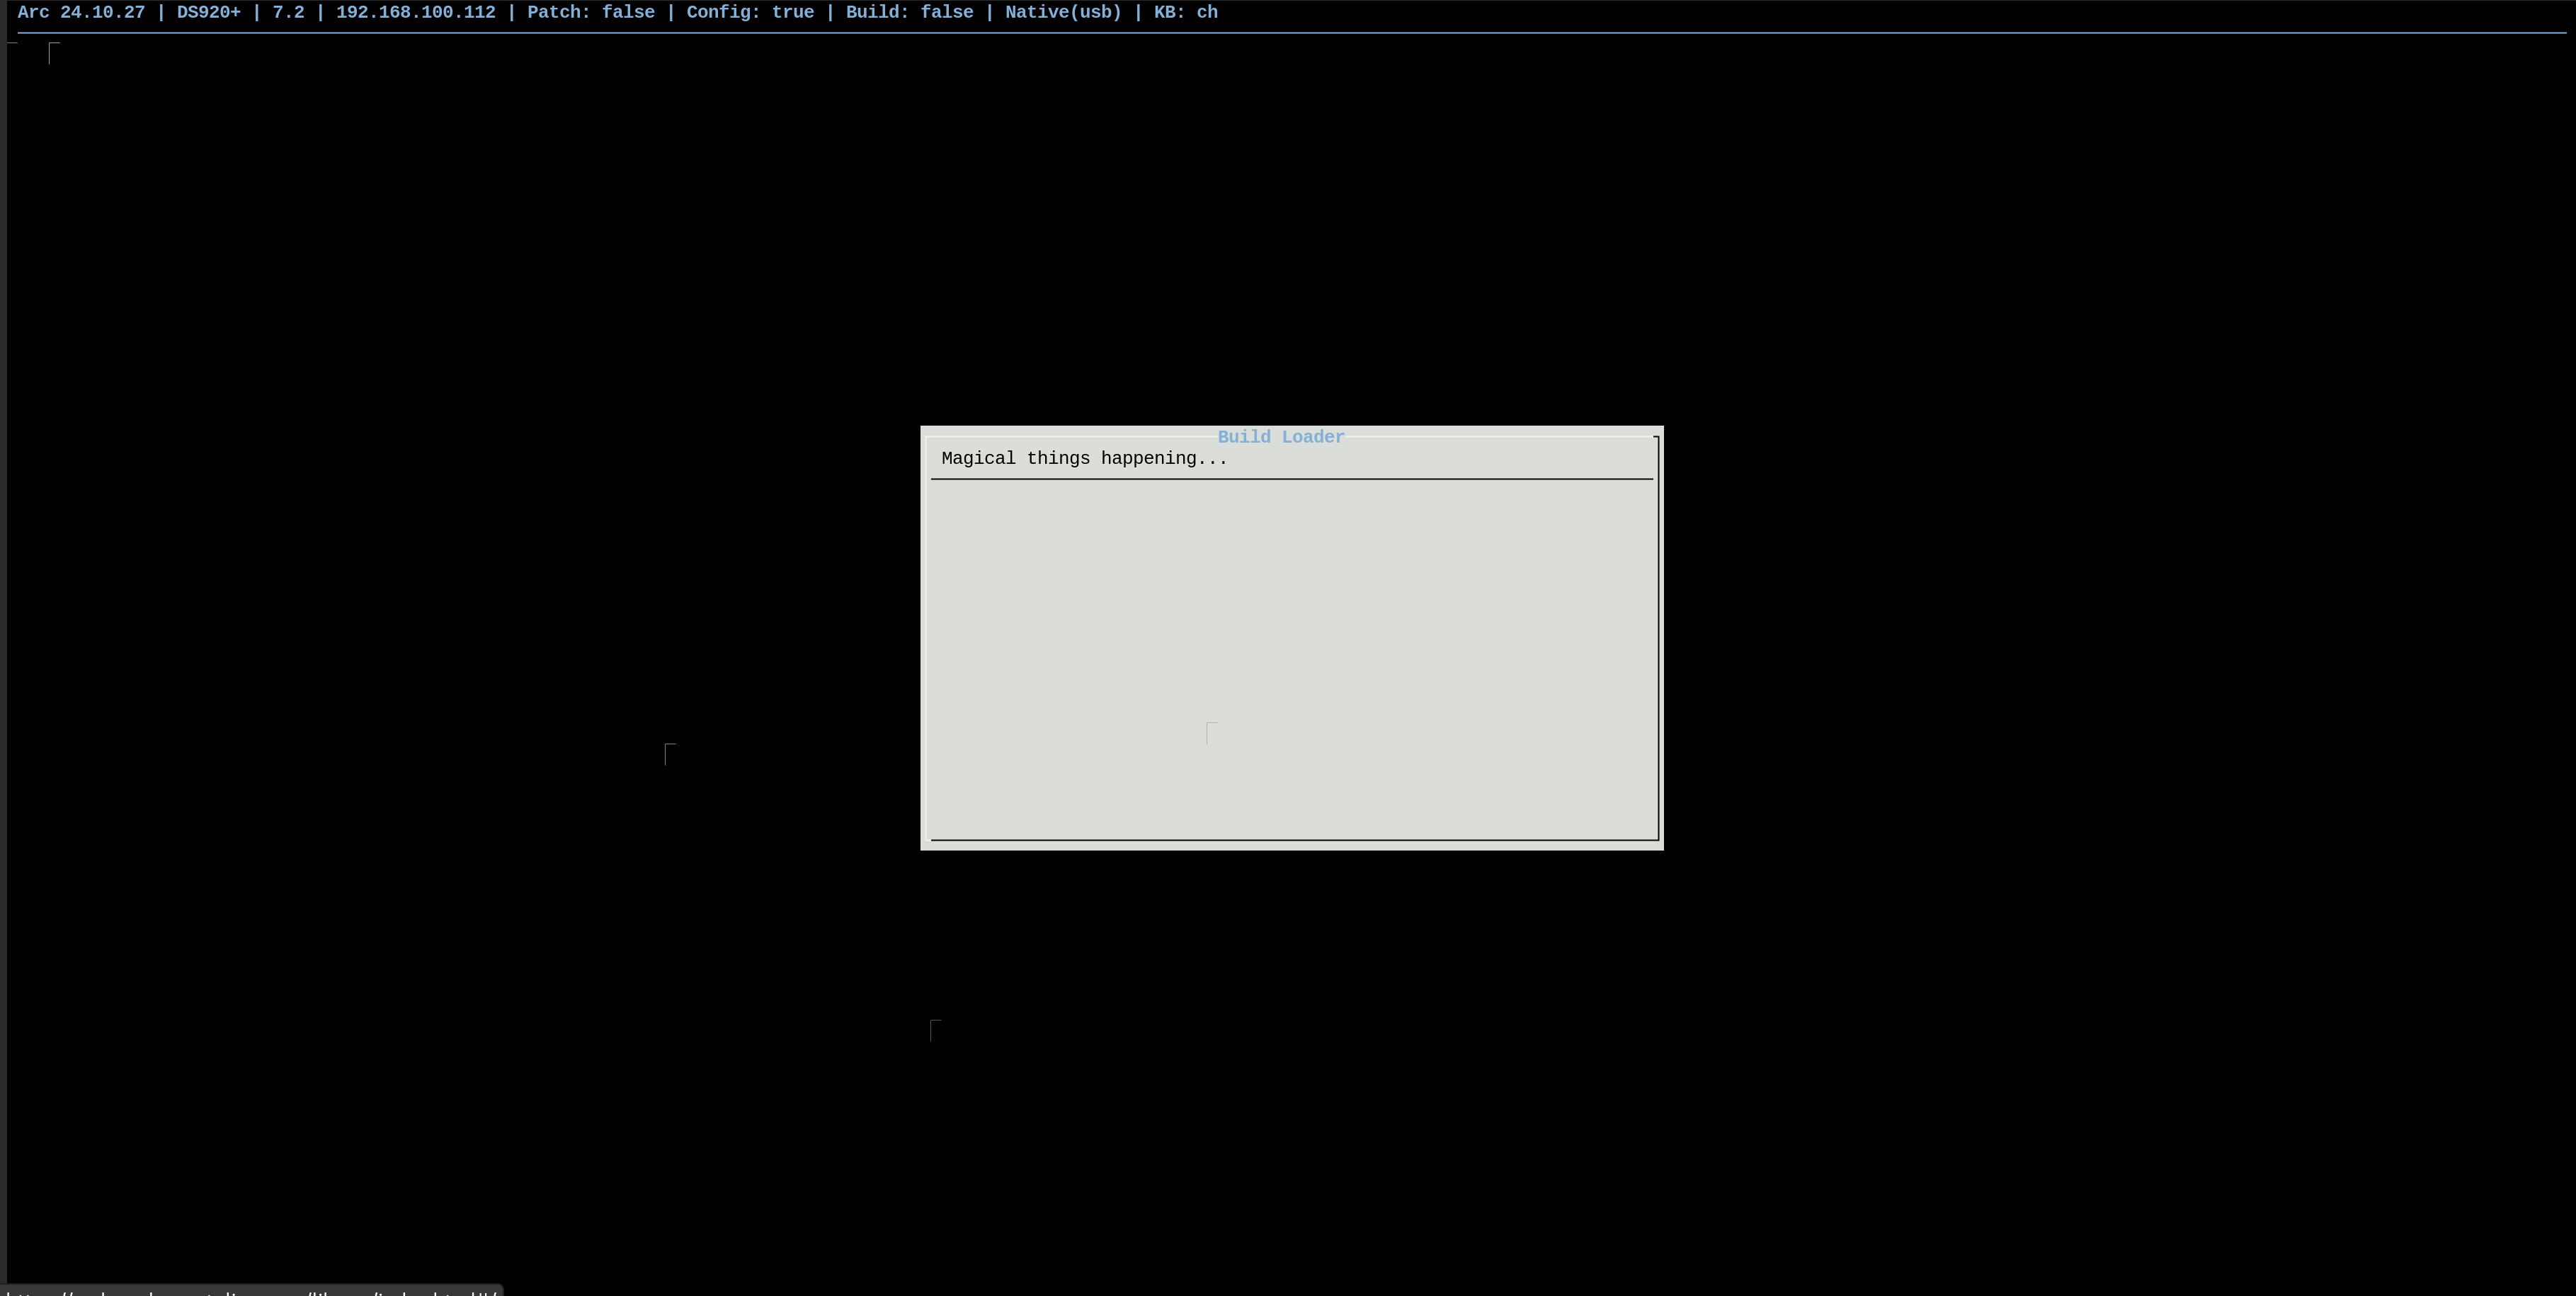This screenshot has height=1296, width=2576.
Task: Click the URL tooltip at bottom-left corner
Action: coord(250,1290)
